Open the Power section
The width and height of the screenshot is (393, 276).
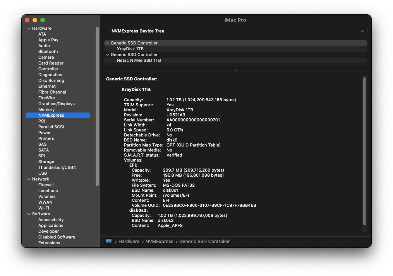click(45, 133)
